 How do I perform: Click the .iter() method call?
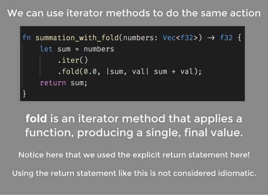(73, 60)
